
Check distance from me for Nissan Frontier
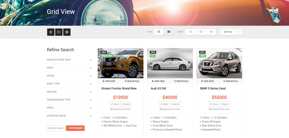tap(121, 109)
